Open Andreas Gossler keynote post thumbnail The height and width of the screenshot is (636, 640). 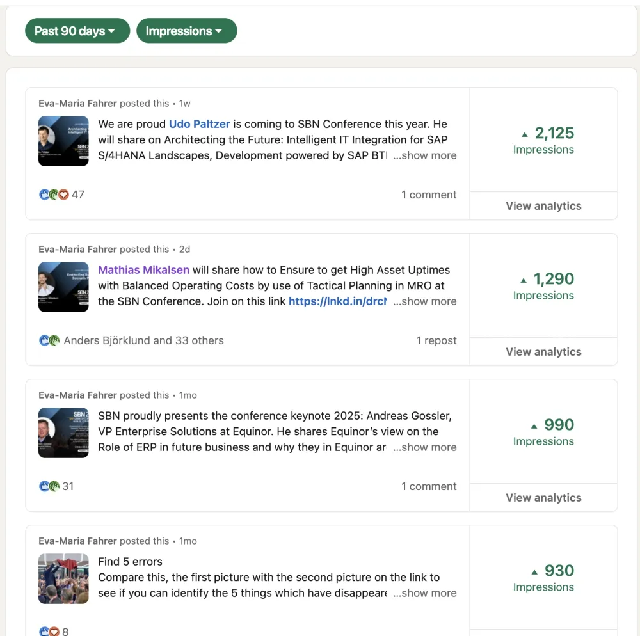[63, 433]
